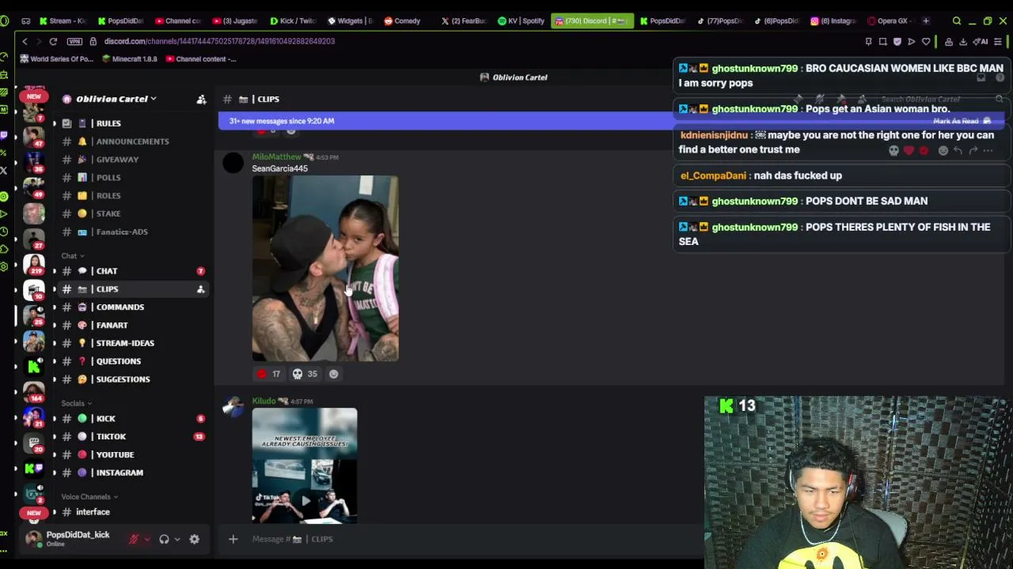Add a reaction to MiloMatthew's message

pos(333,375)
